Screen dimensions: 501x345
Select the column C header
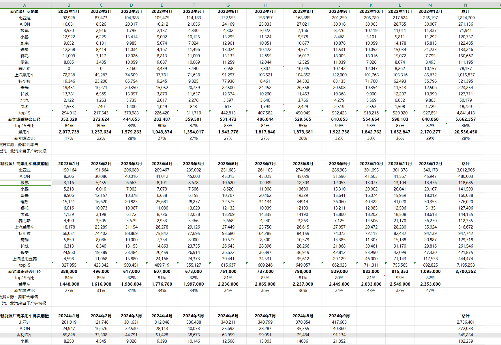point(101,5)
